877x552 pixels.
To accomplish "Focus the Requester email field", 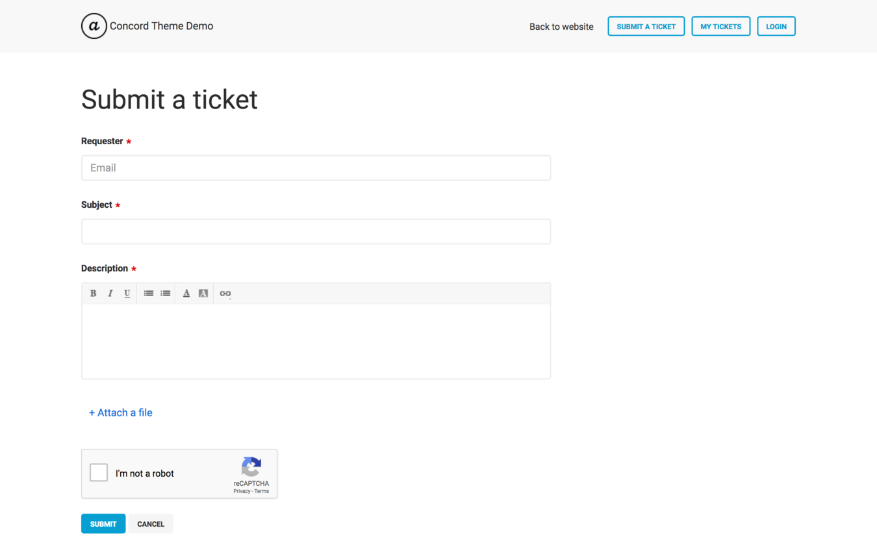I will [316, 168].
